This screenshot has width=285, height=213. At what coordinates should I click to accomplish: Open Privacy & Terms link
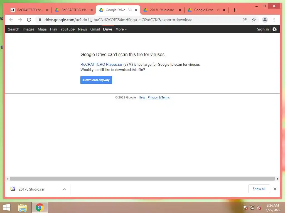coord(159,97)
